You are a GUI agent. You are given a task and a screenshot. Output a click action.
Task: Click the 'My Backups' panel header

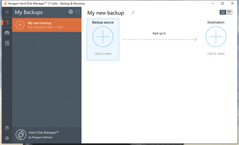click(29, 12)
